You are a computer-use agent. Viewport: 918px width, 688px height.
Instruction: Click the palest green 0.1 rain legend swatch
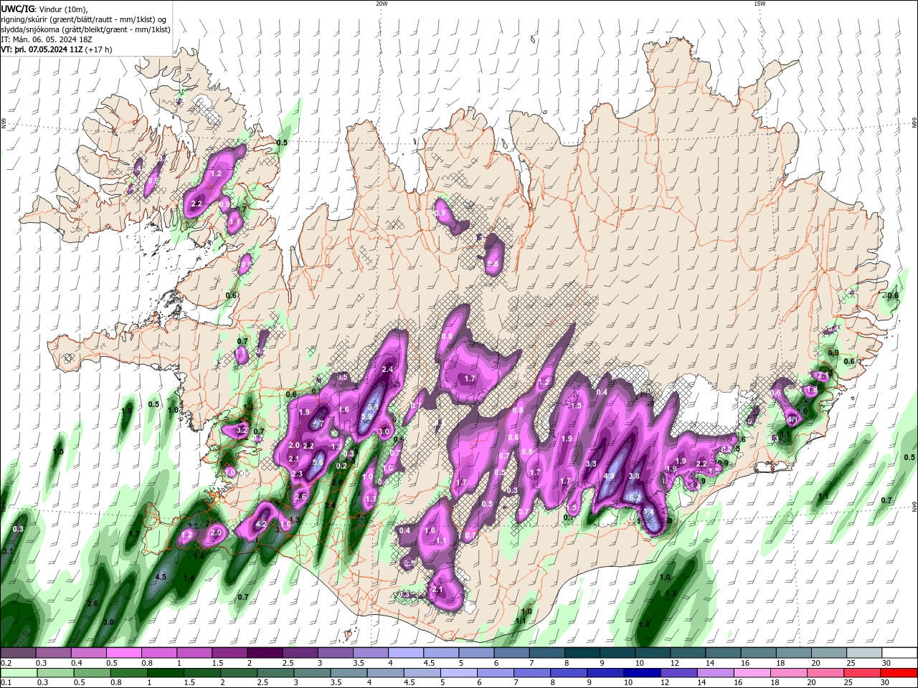[x=19, y=673]
